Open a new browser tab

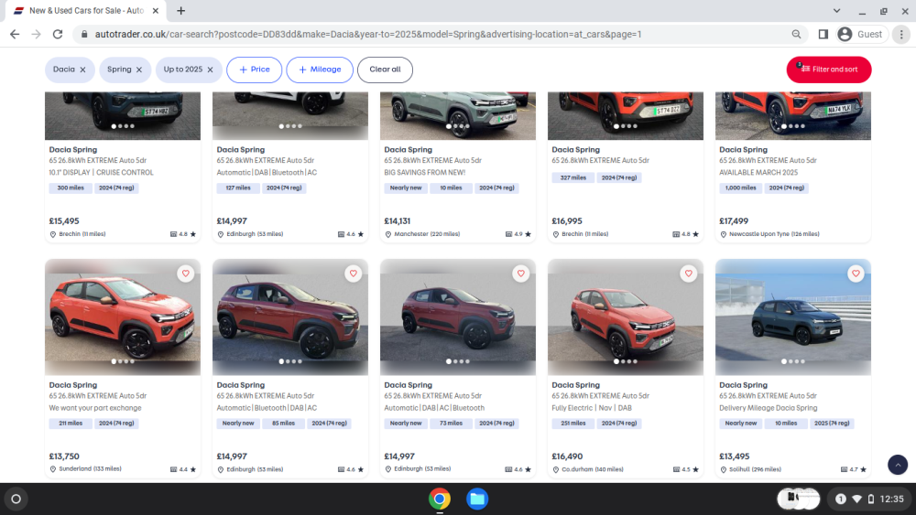click(181, 10)
